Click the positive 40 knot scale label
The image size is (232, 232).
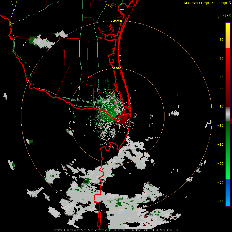(221, 78)
